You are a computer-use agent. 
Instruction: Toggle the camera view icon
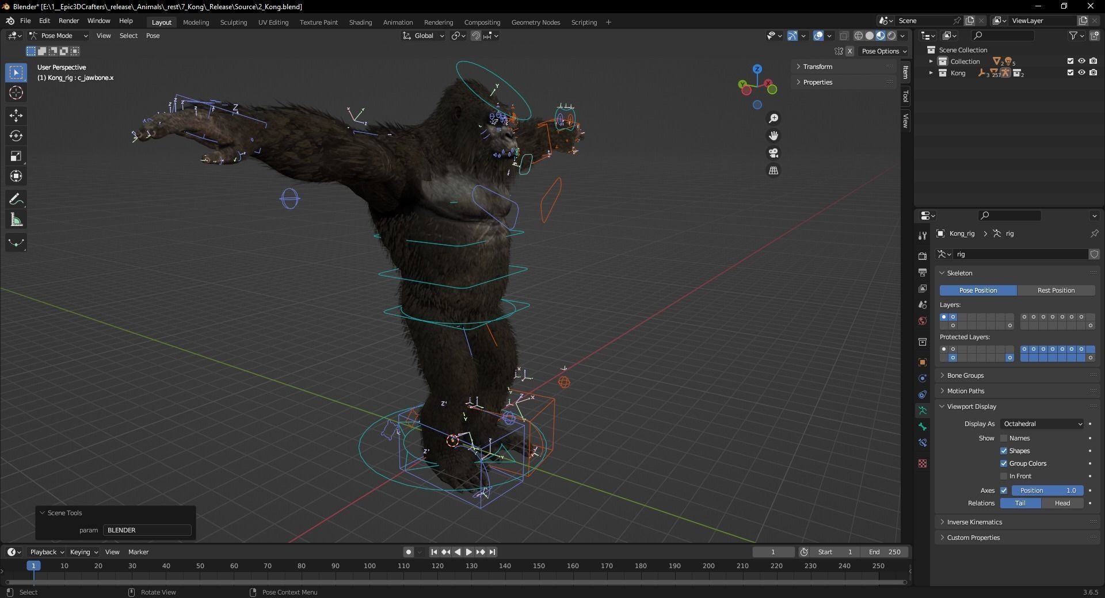point(773,153)
